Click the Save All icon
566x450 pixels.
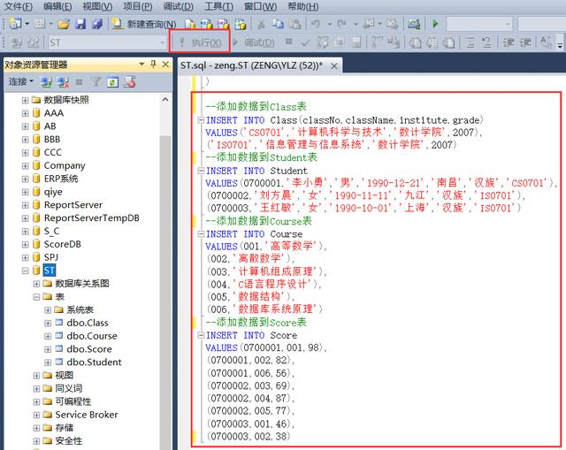(96, 24)
